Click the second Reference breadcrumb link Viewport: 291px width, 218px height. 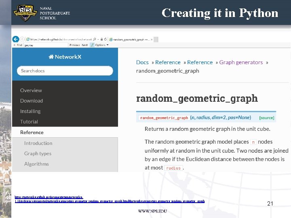click(200, 62)
